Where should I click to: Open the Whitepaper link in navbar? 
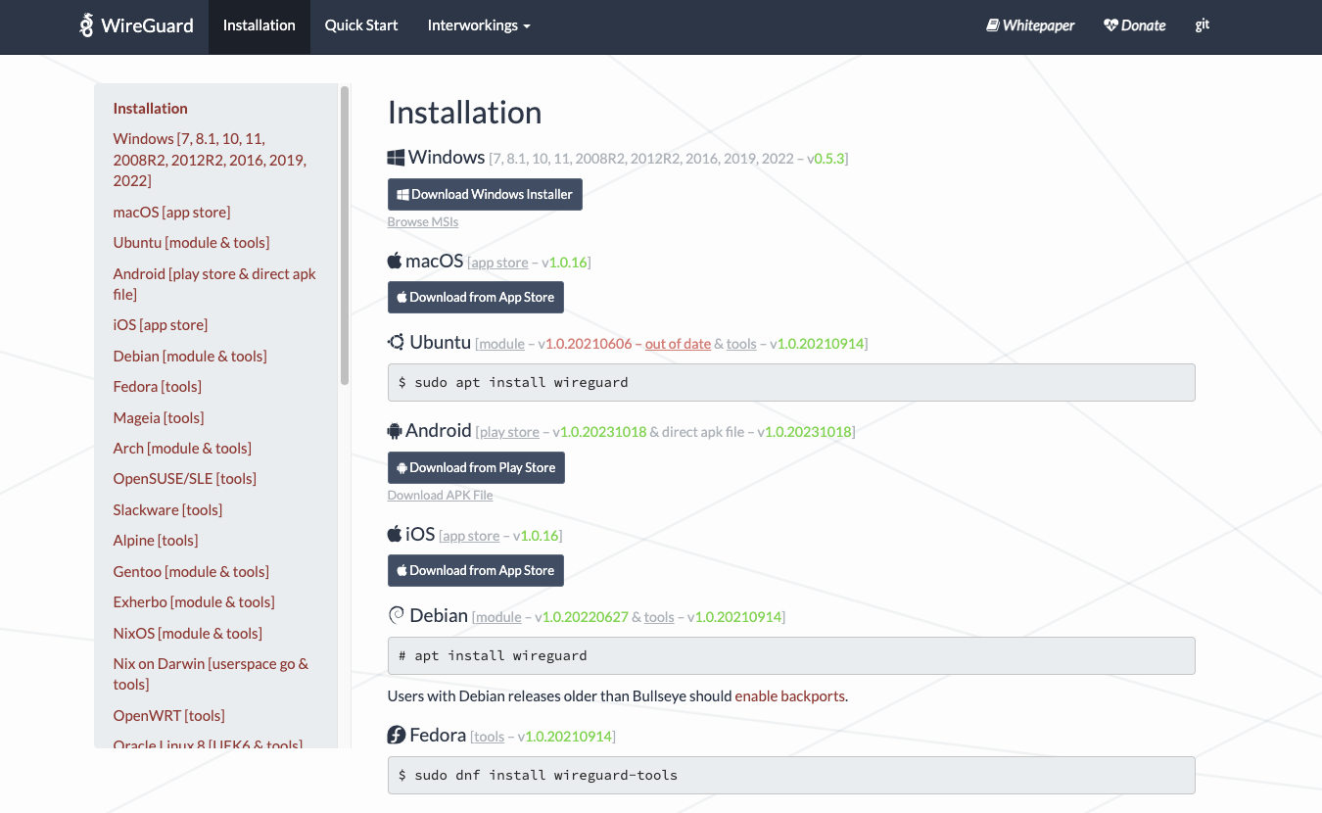(x=1030, y=25)
